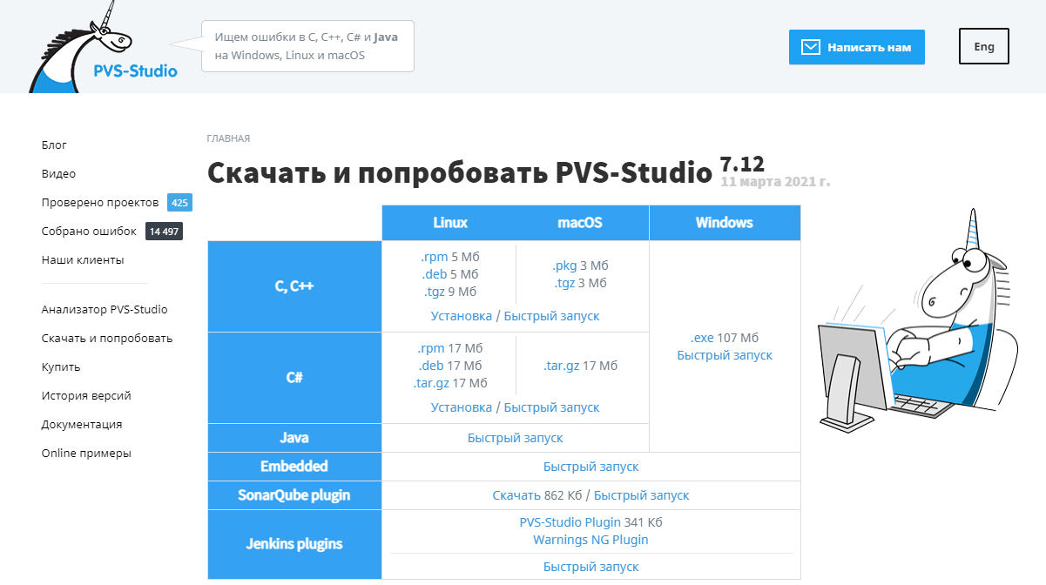The image size is (1046, 585).
Task: Click the Jenkins plugins row header
Action: click(x=294, y=544)
